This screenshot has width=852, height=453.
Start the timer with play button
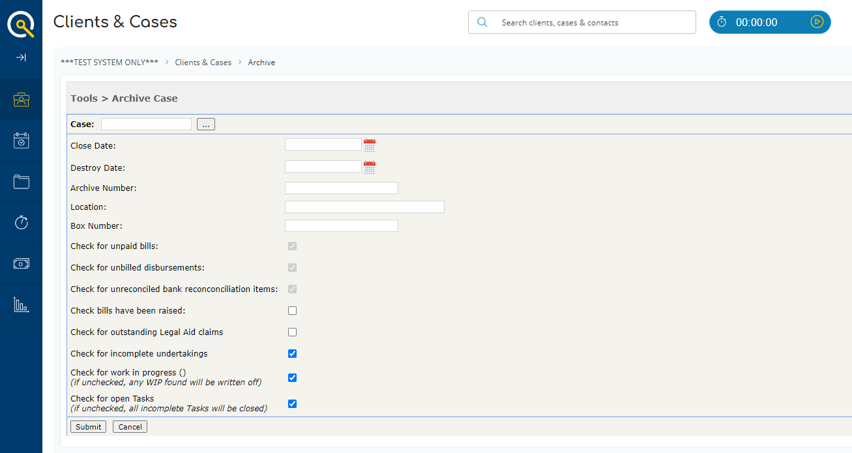point(817,22)
